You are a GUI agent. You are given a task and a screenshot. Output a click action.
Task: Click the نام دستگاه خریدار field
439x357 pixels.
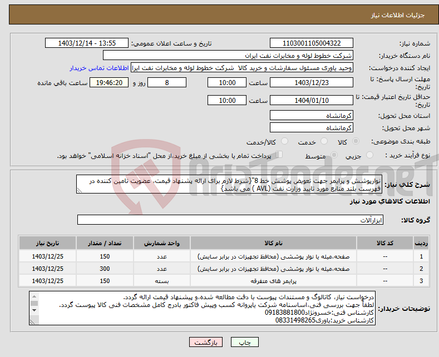pos(228,56)
